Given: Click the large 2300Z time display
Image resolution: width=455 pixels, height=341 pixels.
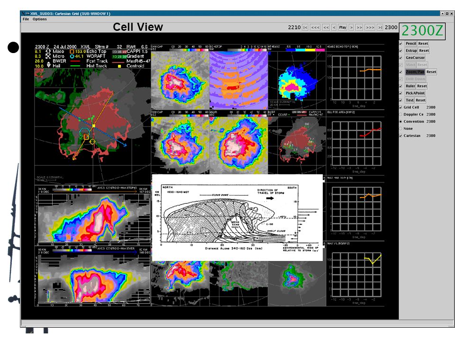Looking at the screenshot, I should coord(422,31).
